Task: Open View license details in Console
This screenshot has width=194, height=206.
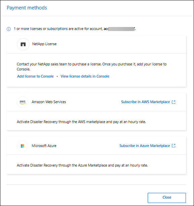Action: pyautogui.click(x=85, y=76)
